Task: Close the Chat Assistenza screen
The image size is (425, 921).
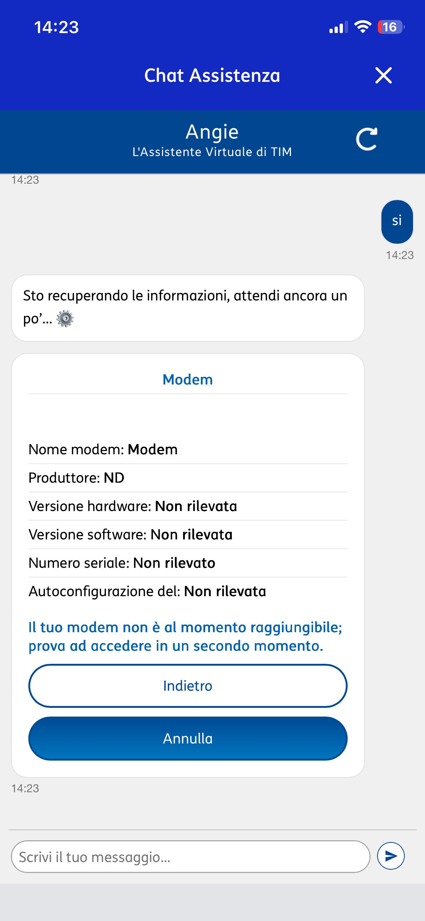Action: (x=383, y=75)
